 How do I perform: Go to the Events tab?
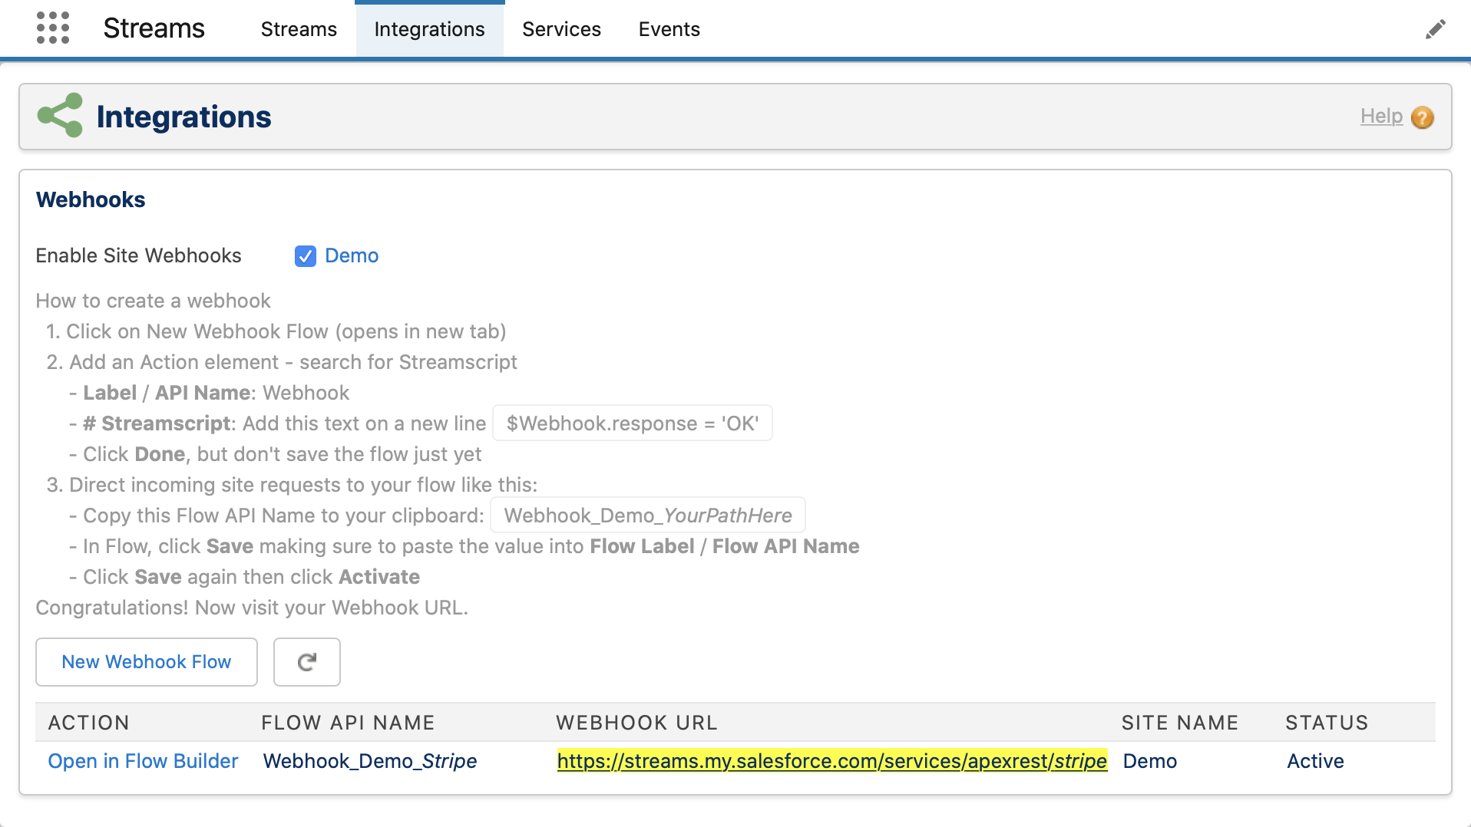pyautogui.click(x=669, y=29)
